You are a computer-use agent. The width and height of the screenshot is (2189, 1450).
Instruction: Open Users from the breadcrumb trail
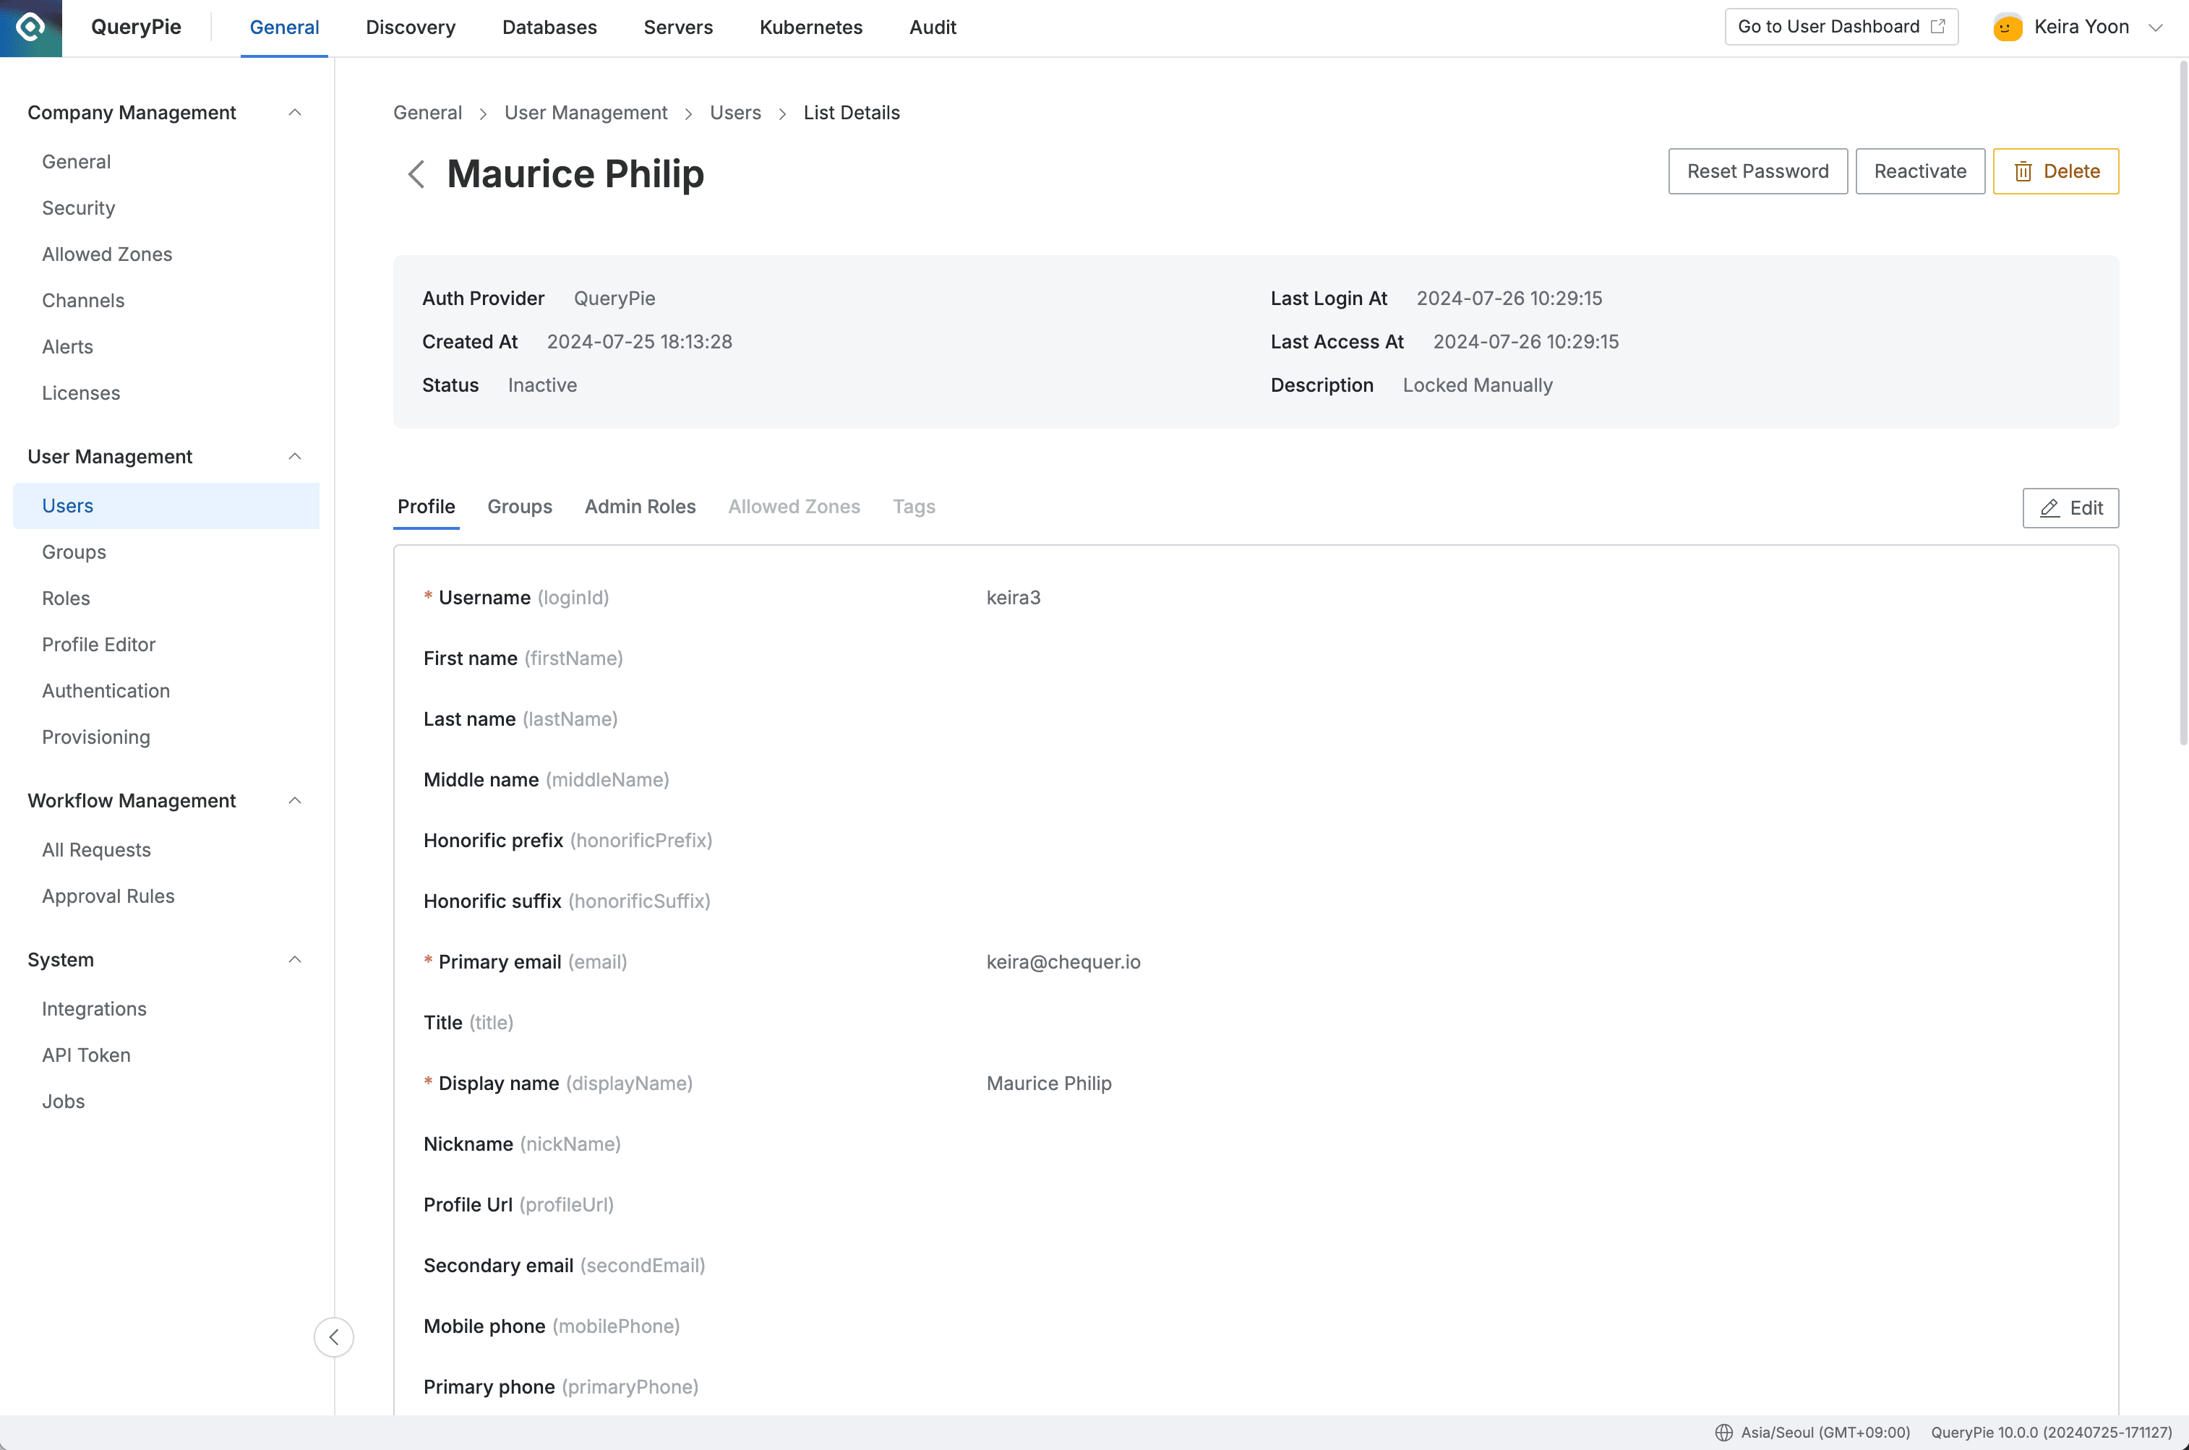pyautogui.click(x=734, y=112)
